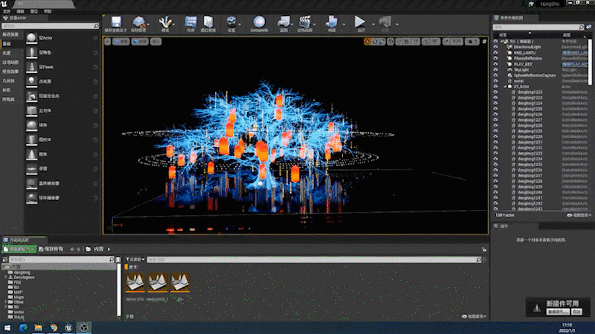The image size is (595, 334).
Task: Open the Play options dropdown arrow
Action: point(373,24)
